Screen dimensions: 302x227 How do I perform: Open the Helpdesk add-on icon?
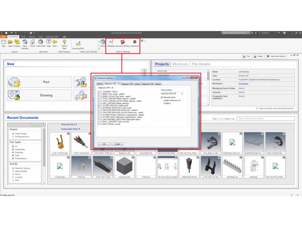pos(111,42)
